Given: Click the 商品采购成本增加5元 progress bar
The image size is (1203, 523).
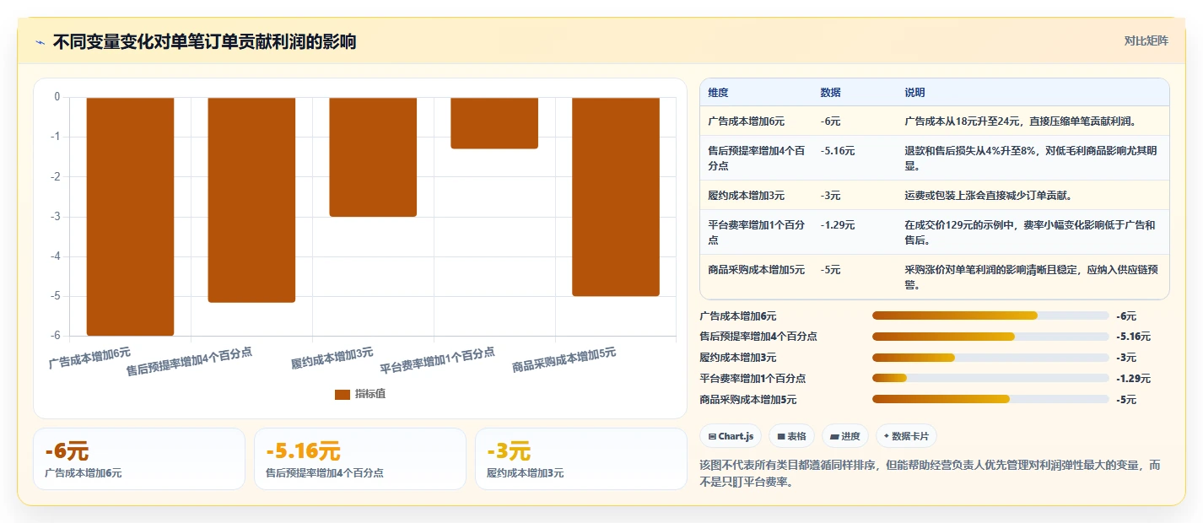Looking at the screenshot, I should 990,399.
